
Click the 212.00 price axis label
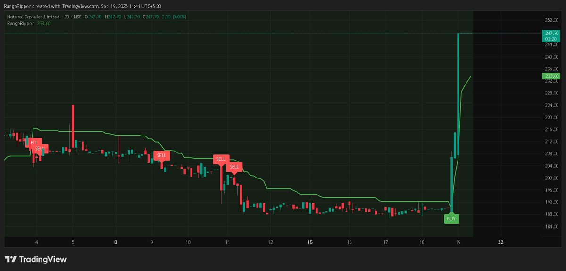552,142
